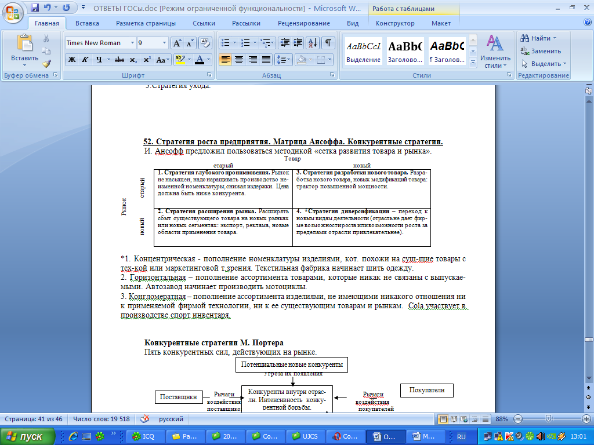Open Найти (Find) dropdown arrow
Viewport: 594px width, 445px height.
555,38
